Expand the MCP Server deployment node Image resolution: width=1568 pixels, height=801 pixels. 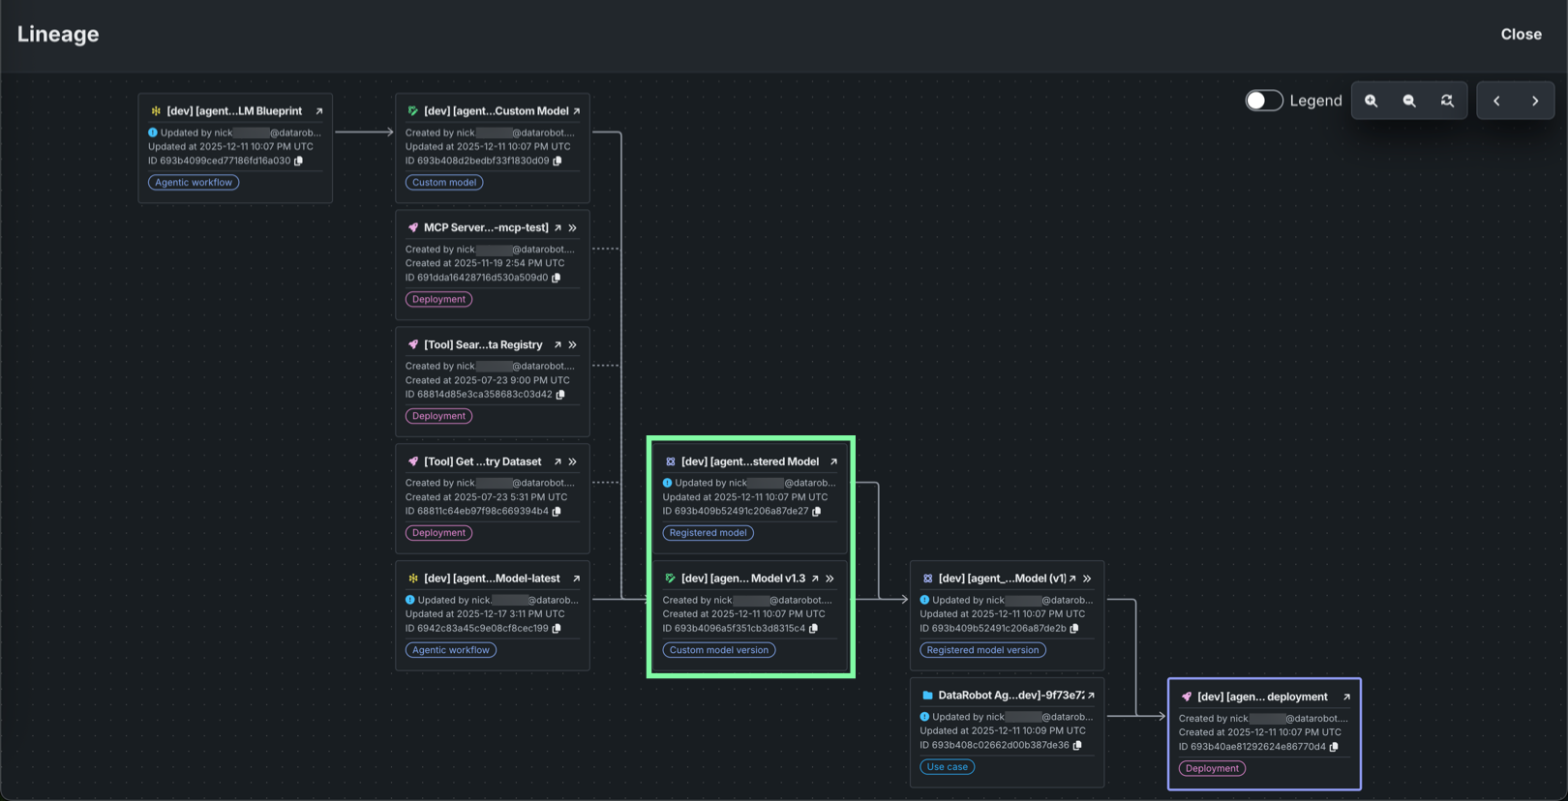[573, 228]
